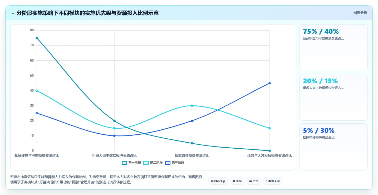378x195 pixels.
Task: Click 第二阶段 point at 招聘管理 value 30
Action: 192,106
